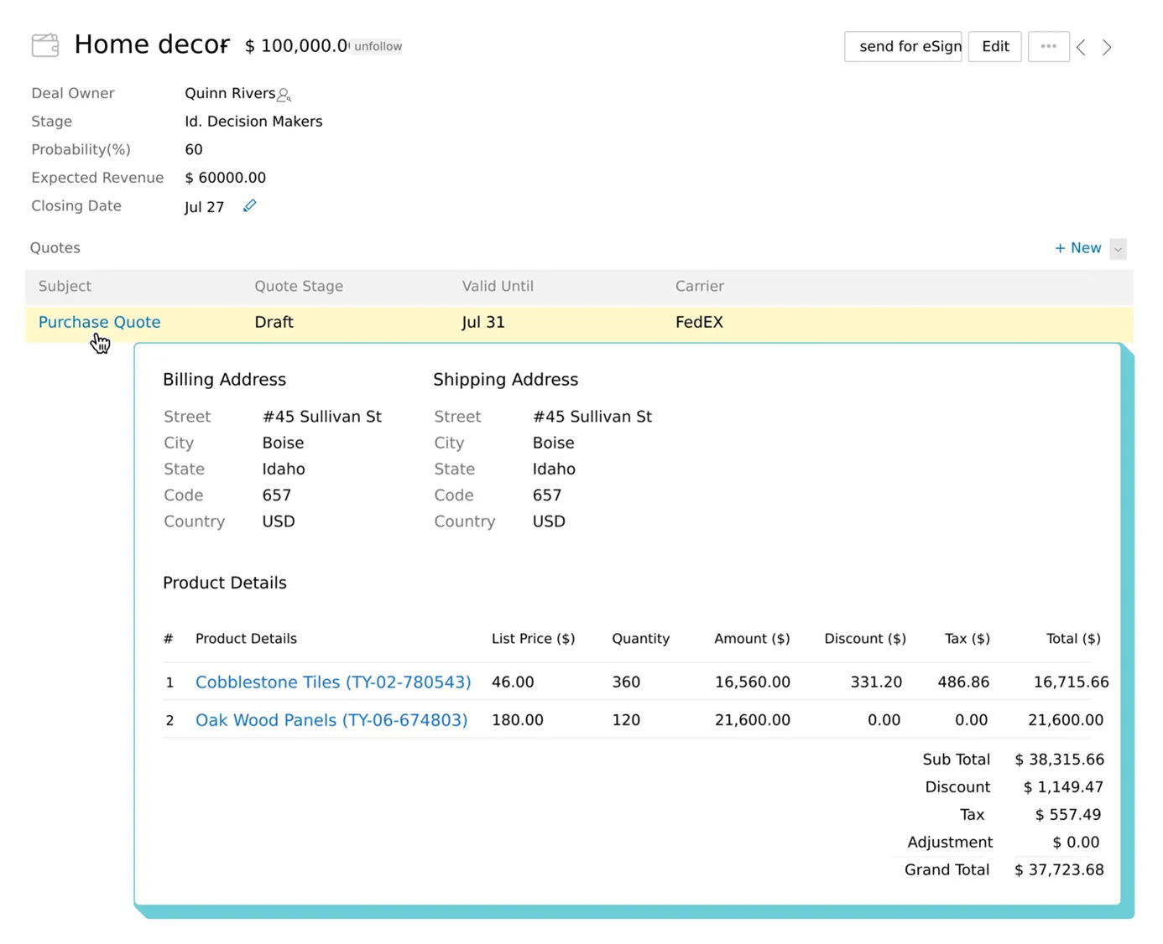Go to the next record arrow

coord(1107,48)
